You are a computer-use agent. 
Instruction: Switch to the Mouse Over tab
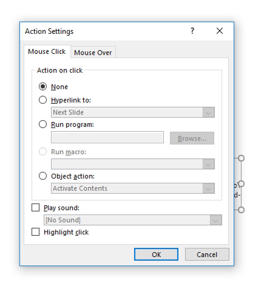point(93,53)
